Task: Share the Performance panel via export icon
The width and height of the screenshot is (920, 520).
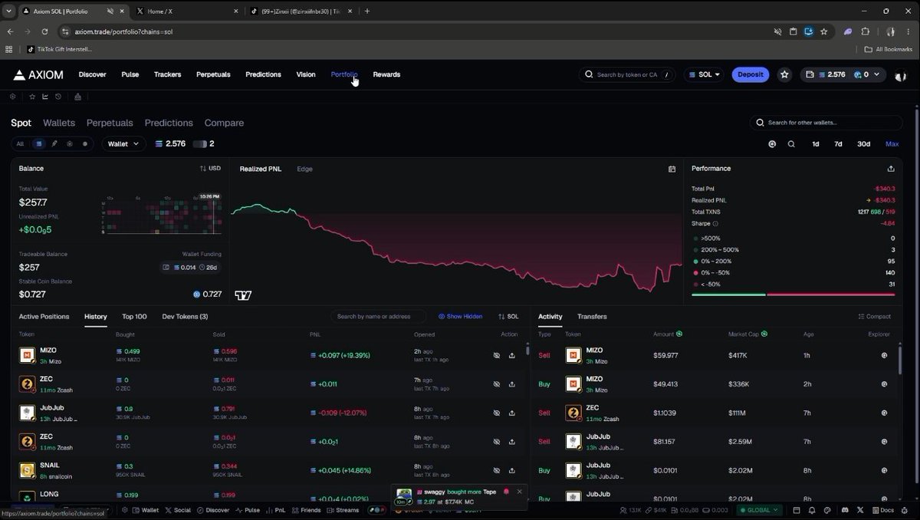Action: point(891,169)
